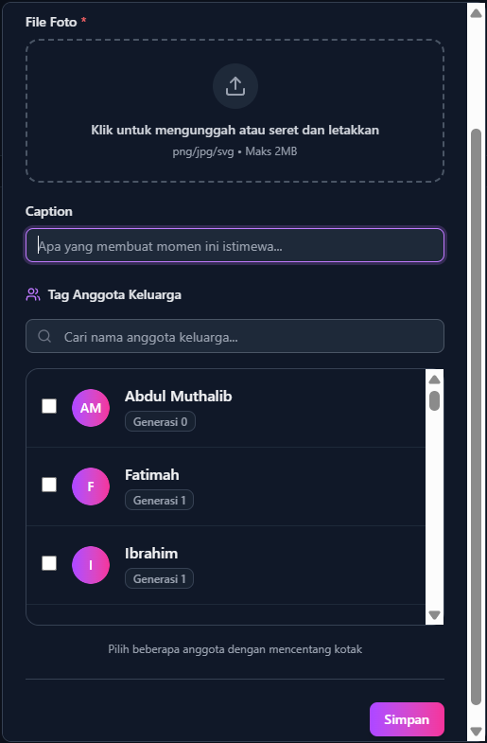Click member list scrollbar down arrow
Viewport: 487px width, 743px height.
[x=434, y=614]
